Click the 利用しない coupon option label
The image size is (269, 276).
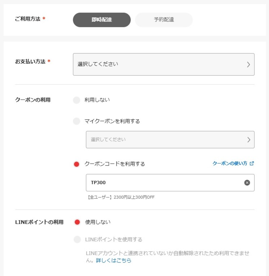(97, 100)
